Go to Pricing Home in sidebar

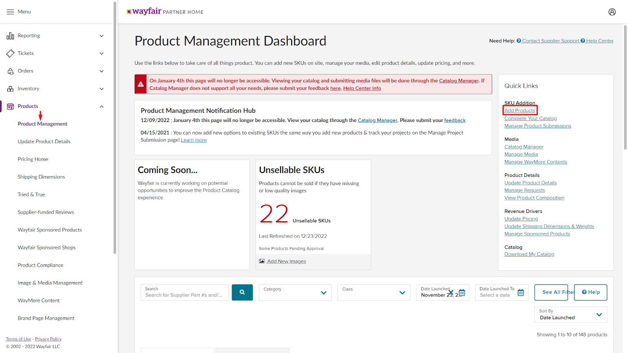pos(33,159)
